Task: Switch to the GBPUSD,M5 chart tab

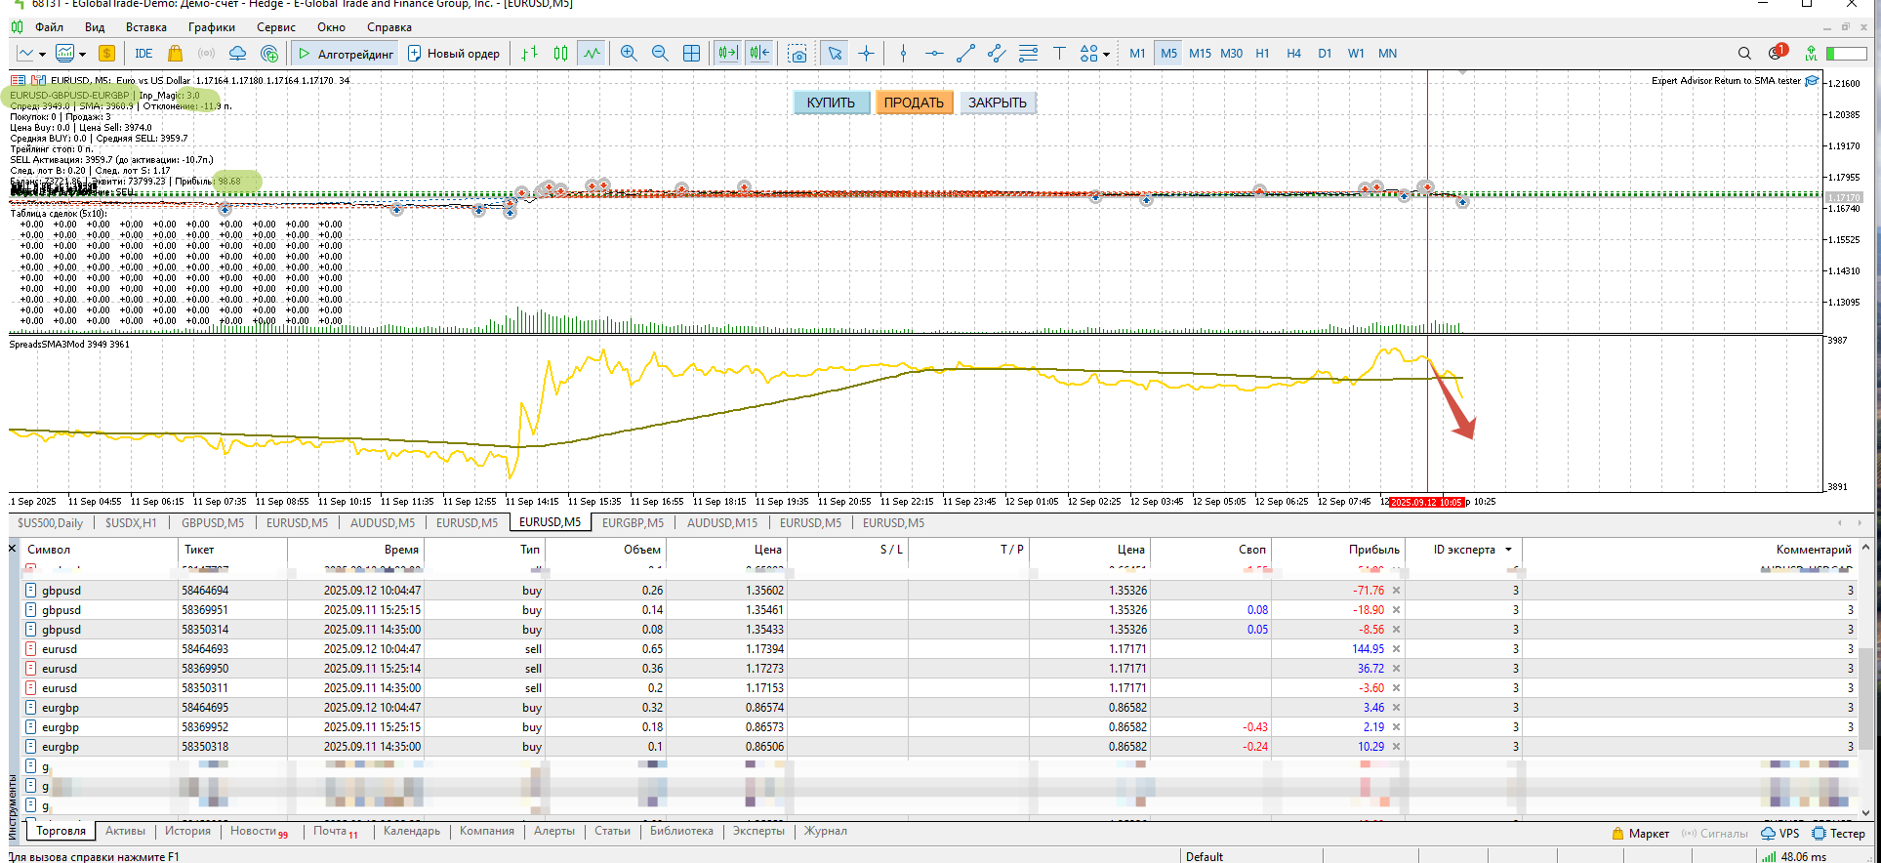Action: 213,523
